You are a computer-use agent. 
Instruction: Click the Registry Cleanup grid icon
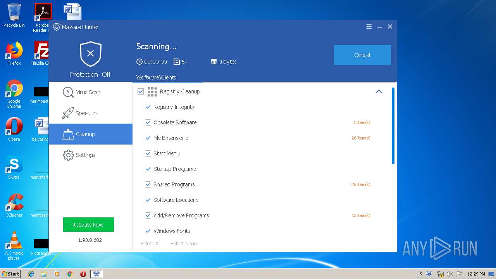coord(152,91)
